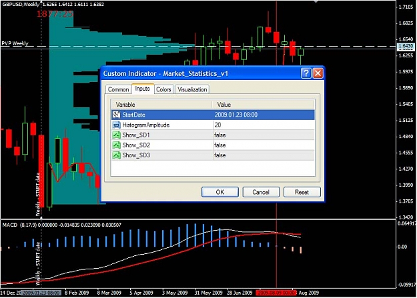Click the Cancel button
417x298 pixels.
click(x=261, y=192)
